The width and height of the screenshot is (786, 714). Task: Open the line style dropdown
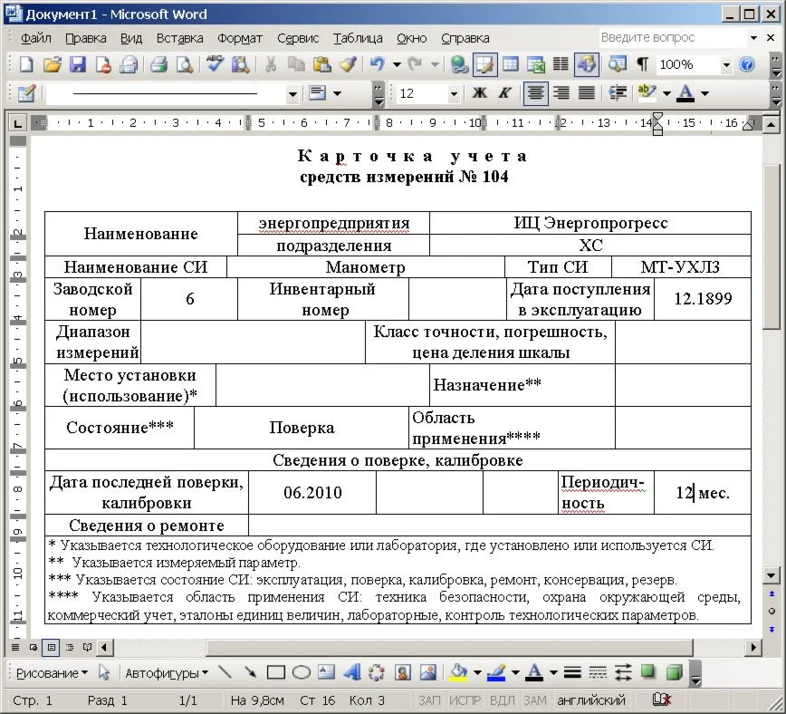click(292, 93)
